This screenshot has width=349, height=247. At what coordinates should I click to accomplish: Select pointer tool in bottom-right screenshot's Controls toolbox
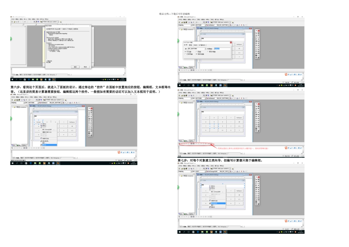(256, 179)
